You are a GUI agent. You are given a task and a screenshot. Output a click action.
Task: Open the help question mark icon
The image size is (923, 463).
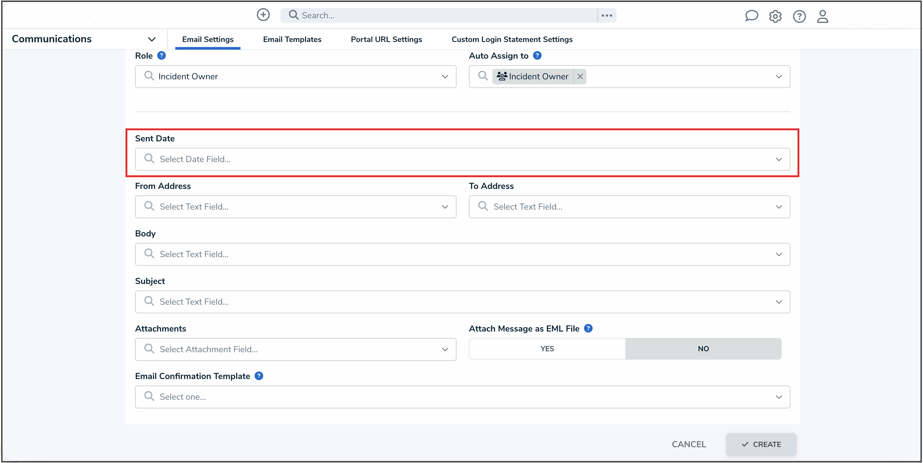point(799,16)
